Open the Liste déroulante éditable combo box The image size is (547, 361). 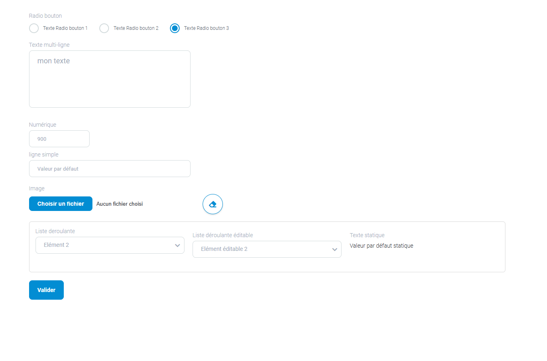point(267,249)
